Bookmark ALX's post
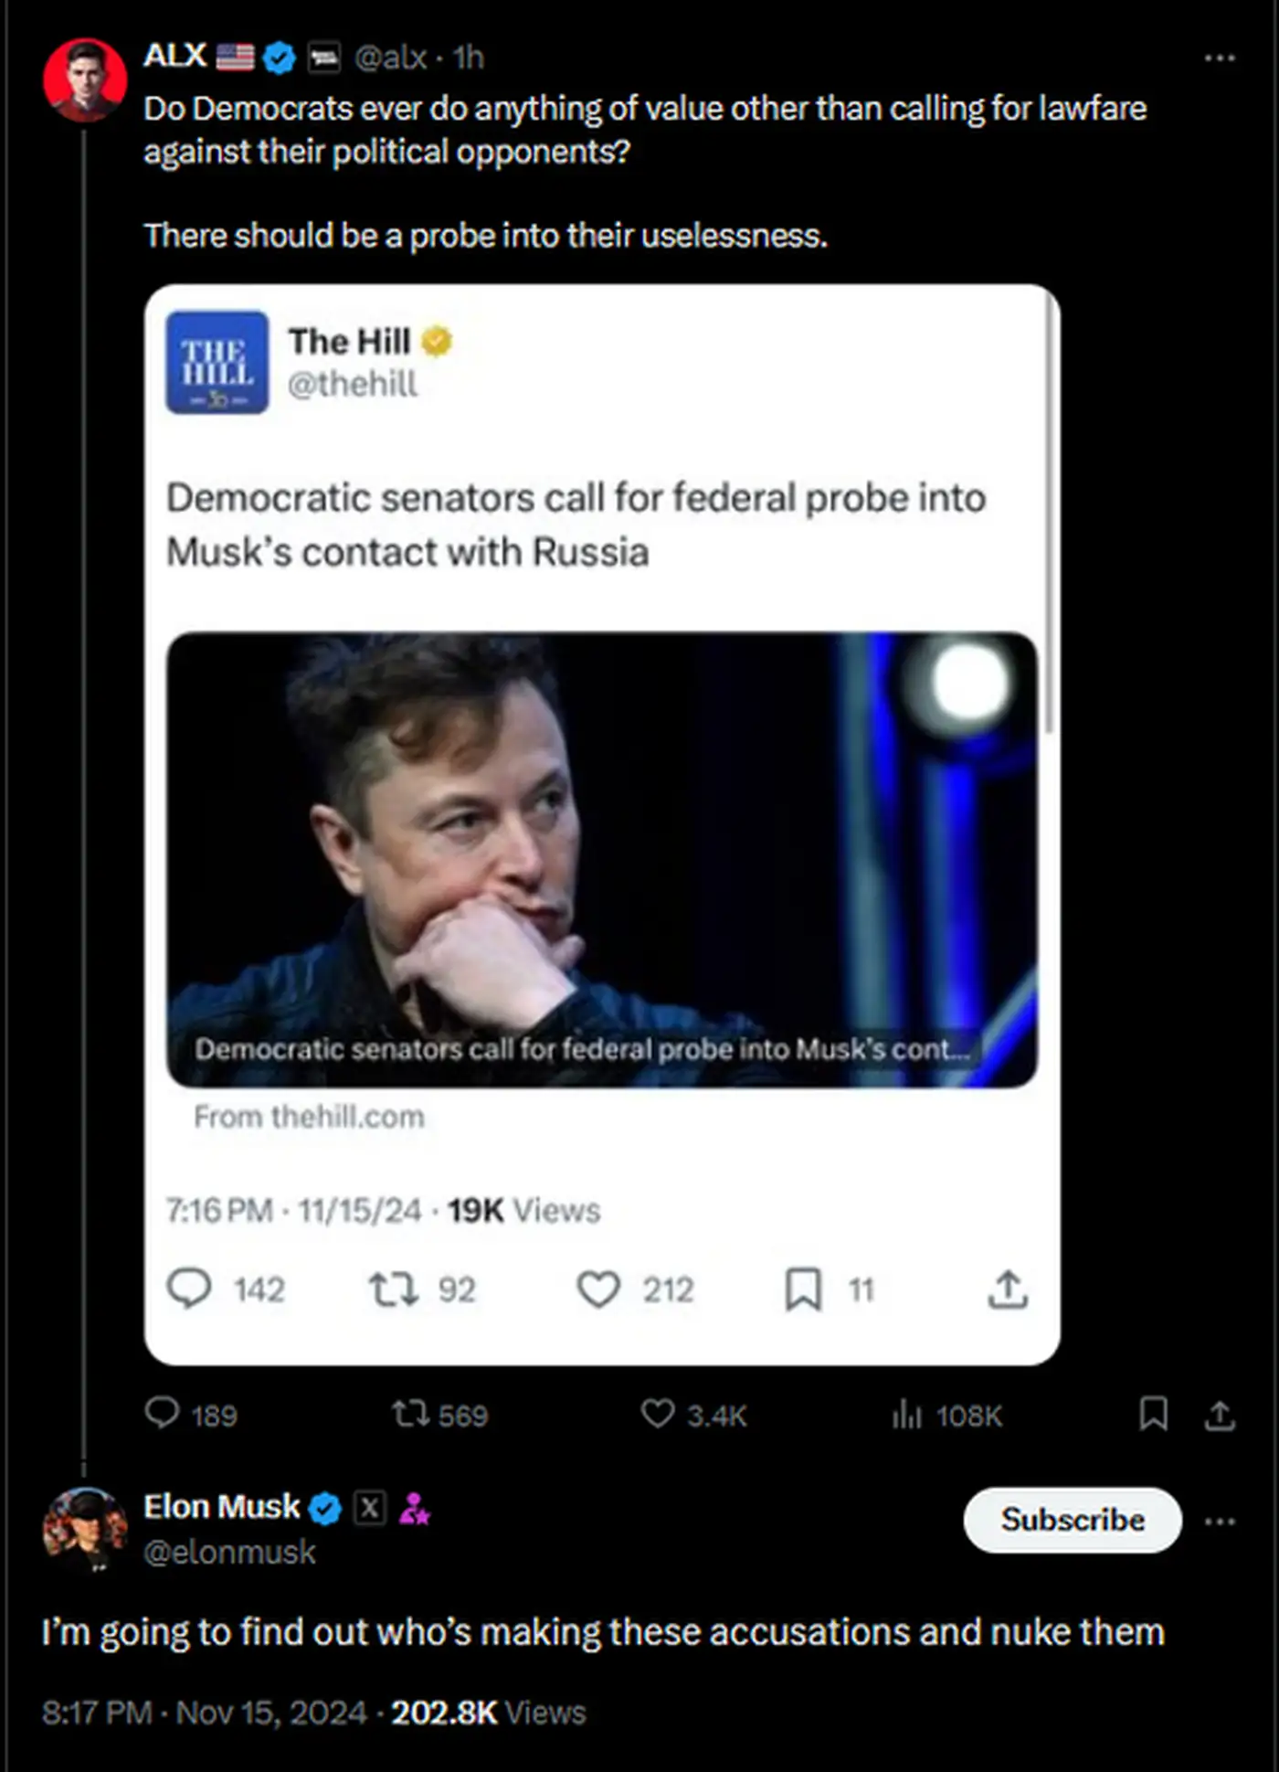Image resolution: width=1279 pixels, height=1772 pixels. (x=1153, y=1414)
